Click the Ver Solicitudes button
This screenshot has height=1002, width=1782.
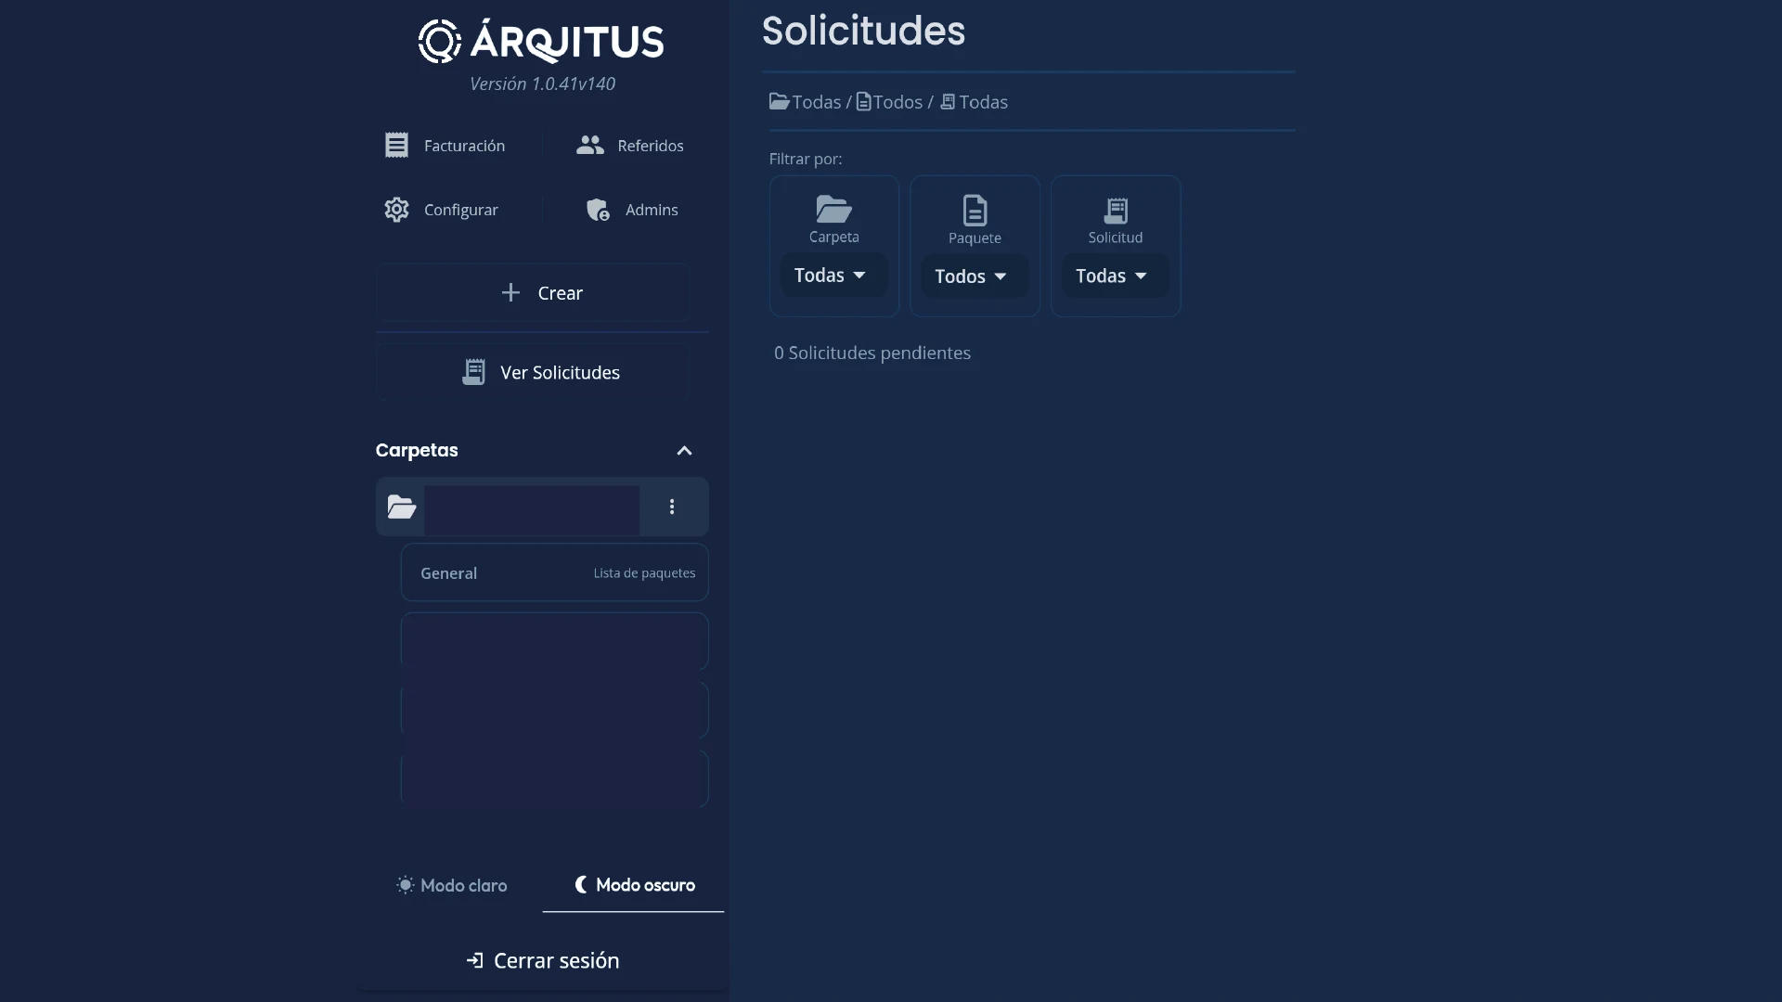(533, 372)
